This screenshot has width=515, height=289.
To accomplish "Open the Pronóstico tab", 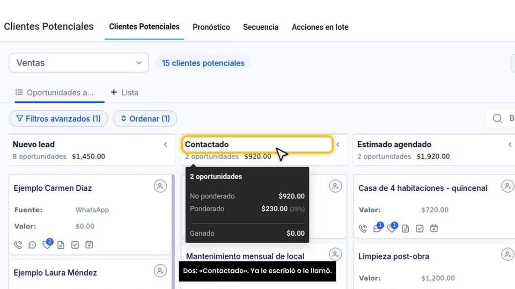I will [x=211, y=27].
